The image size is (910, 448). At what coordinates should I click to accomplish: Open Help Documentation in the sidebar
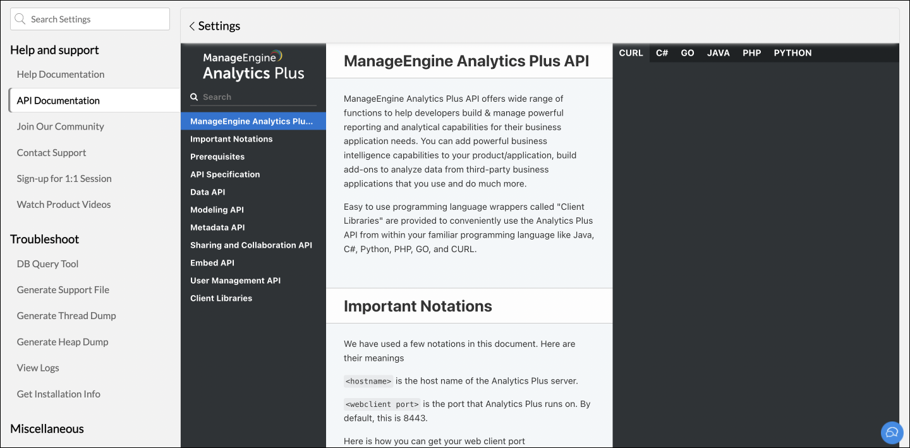[x=61, y=74]
